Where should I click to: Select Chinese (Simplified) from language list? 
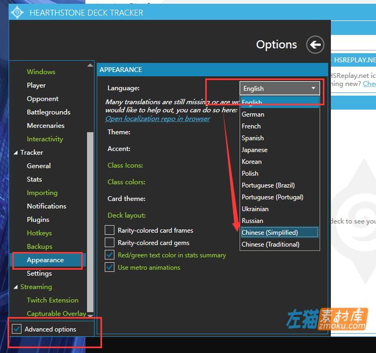(270, 233)
